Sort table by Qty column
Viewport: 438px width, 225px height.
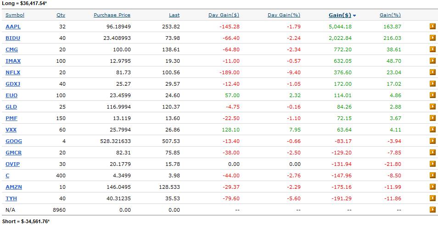pyautogui.click(x=61, y=15)
